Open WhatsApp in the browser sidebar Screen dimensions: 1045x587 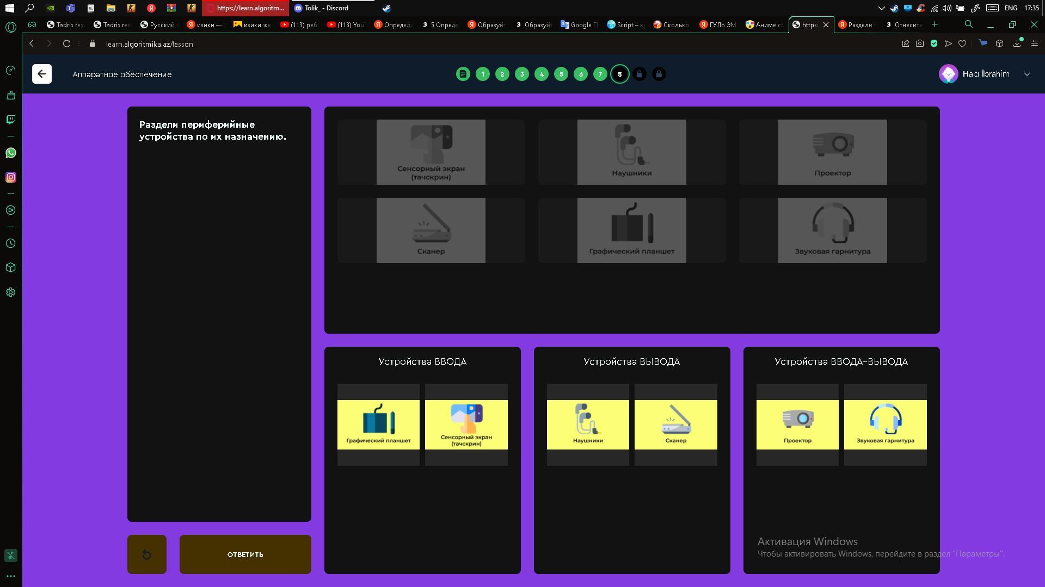coord(10,153)
